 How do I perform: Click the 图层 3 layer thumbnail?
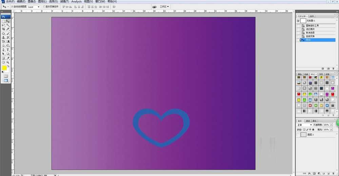tap(303, 135)
